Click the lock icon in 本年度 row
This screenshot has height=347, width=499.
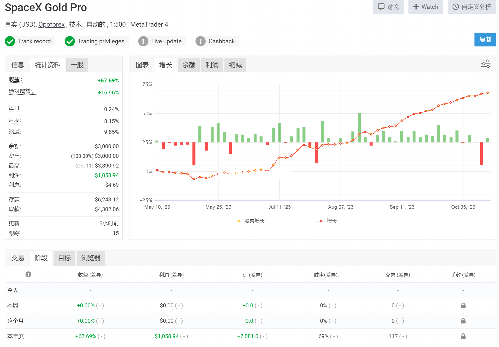(463, 336)
